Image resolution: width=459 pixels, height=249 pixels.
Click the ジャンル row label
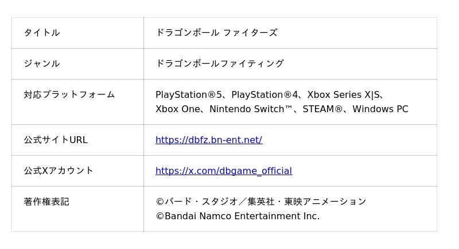coord(41,64)
